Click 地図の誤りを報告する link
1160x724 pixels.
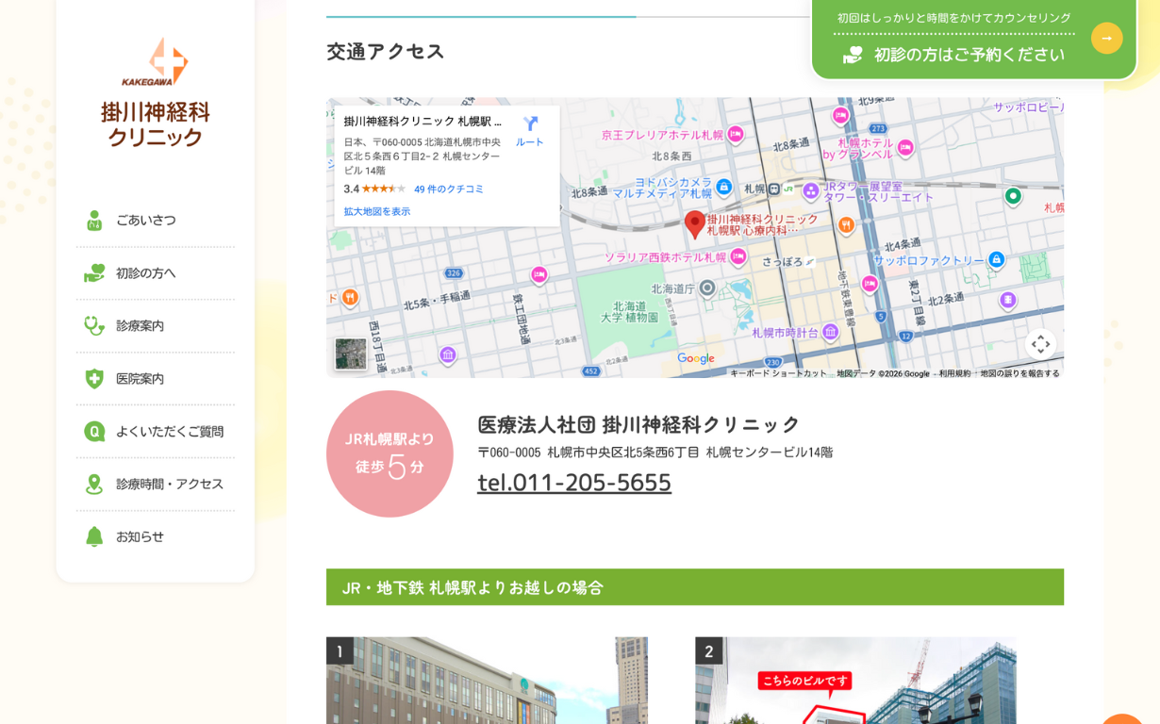(1019, 373)
